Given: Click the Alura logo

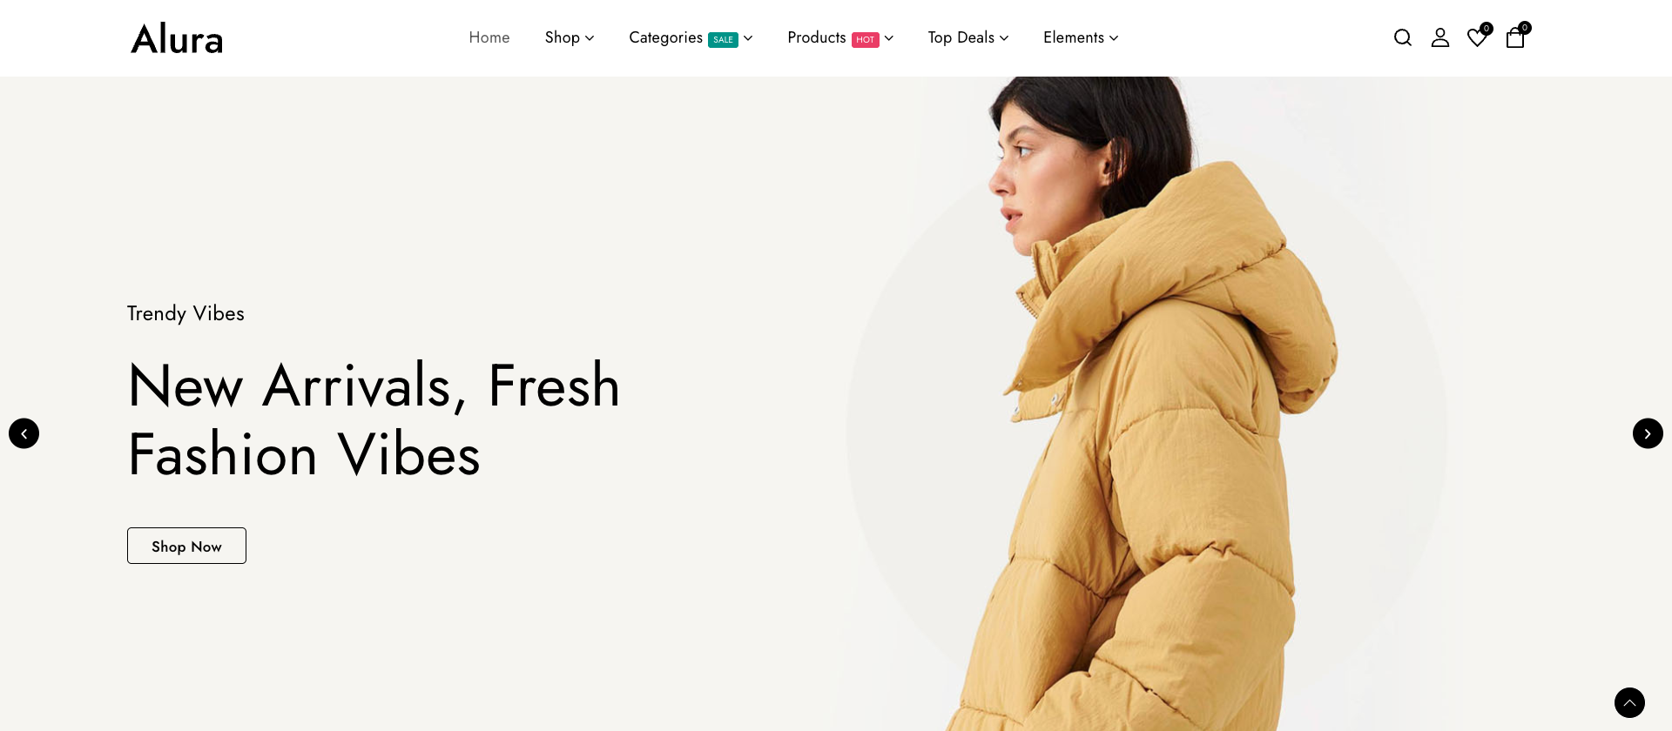Looking at the screenshot, I should pyautogui.click(x=177, y=38).
